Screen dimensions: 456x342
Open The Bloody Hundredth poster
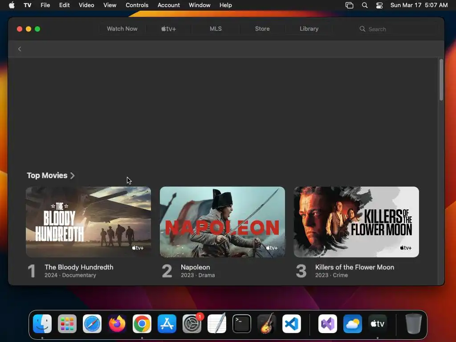(89, 222)
